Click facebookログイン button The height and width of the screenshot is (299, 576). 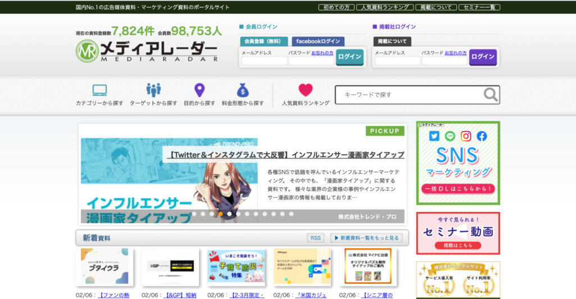click(318, 42)
